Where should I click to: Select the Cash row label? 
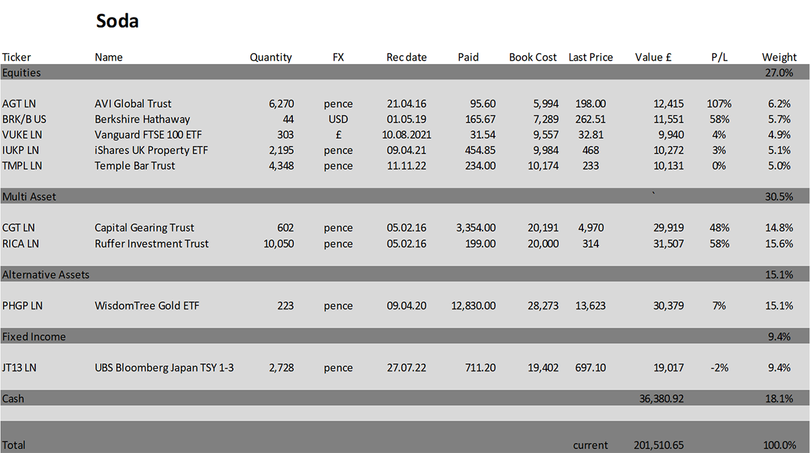pos(13,398)
